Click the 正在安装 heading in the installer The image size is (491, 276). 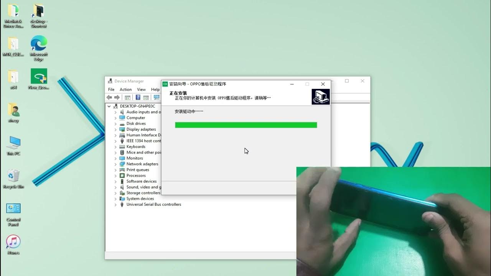pos(178,93)
